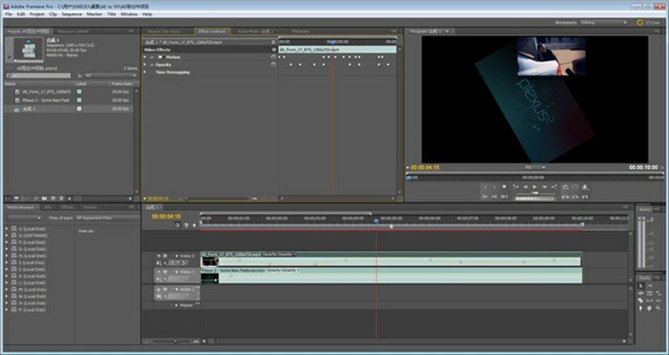Click the New Bin folder icon
Screen dimensions: 669x355
pos(44,198)
